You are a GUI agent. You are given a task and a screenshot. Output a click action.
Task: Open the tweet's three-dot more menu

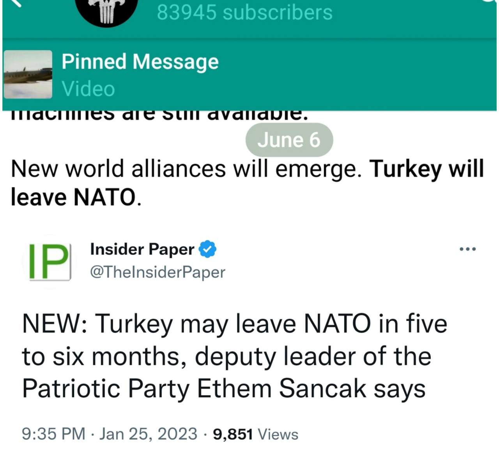[467, 249]
